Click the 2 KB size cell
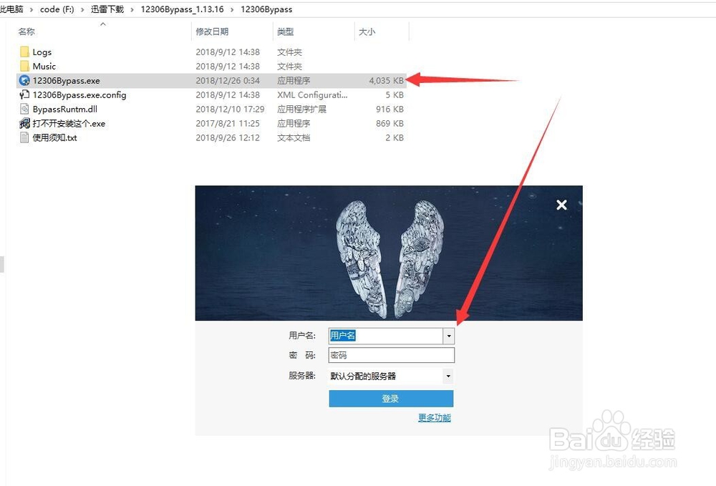716x486 pixels. pos(395,137)
